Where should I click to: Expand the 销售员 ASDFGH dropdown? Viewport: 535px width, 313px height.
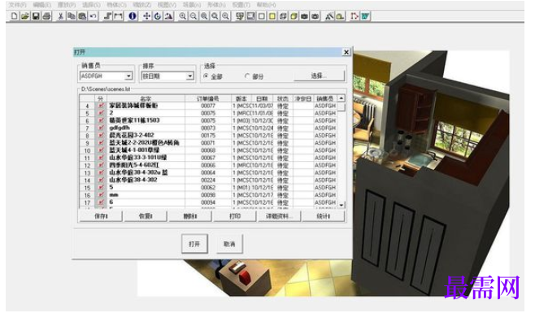pyautogui.click(x=128, y=76)
